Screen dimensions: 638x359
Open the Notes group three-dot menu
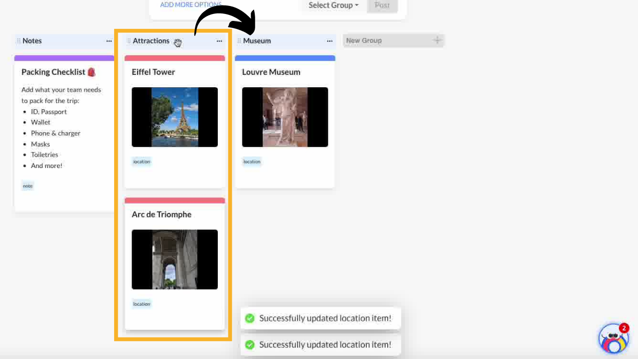[x=109, y=41]
